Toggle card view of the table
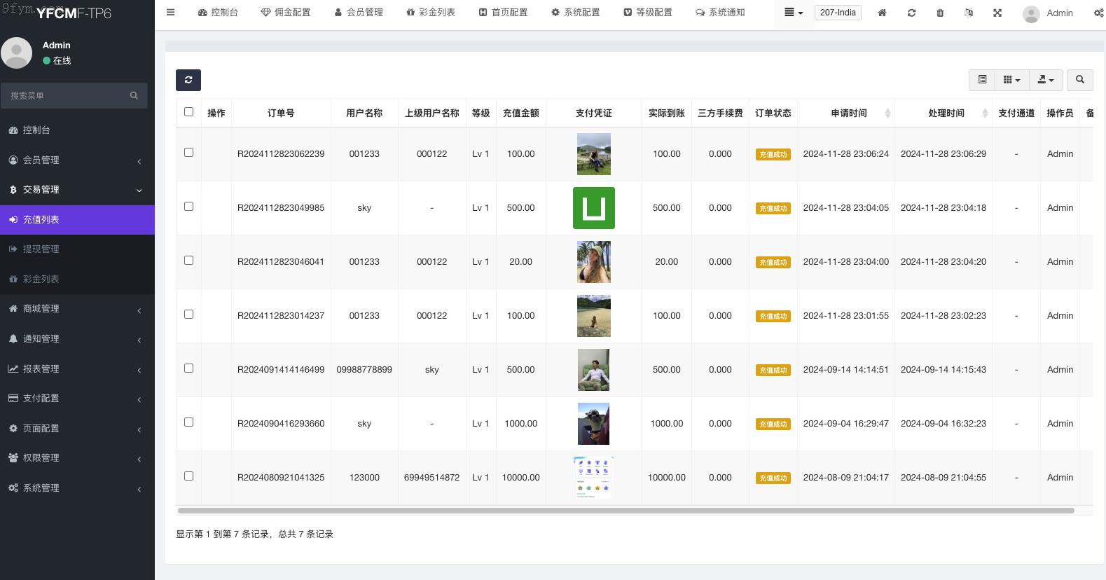 tap(982, 80)
